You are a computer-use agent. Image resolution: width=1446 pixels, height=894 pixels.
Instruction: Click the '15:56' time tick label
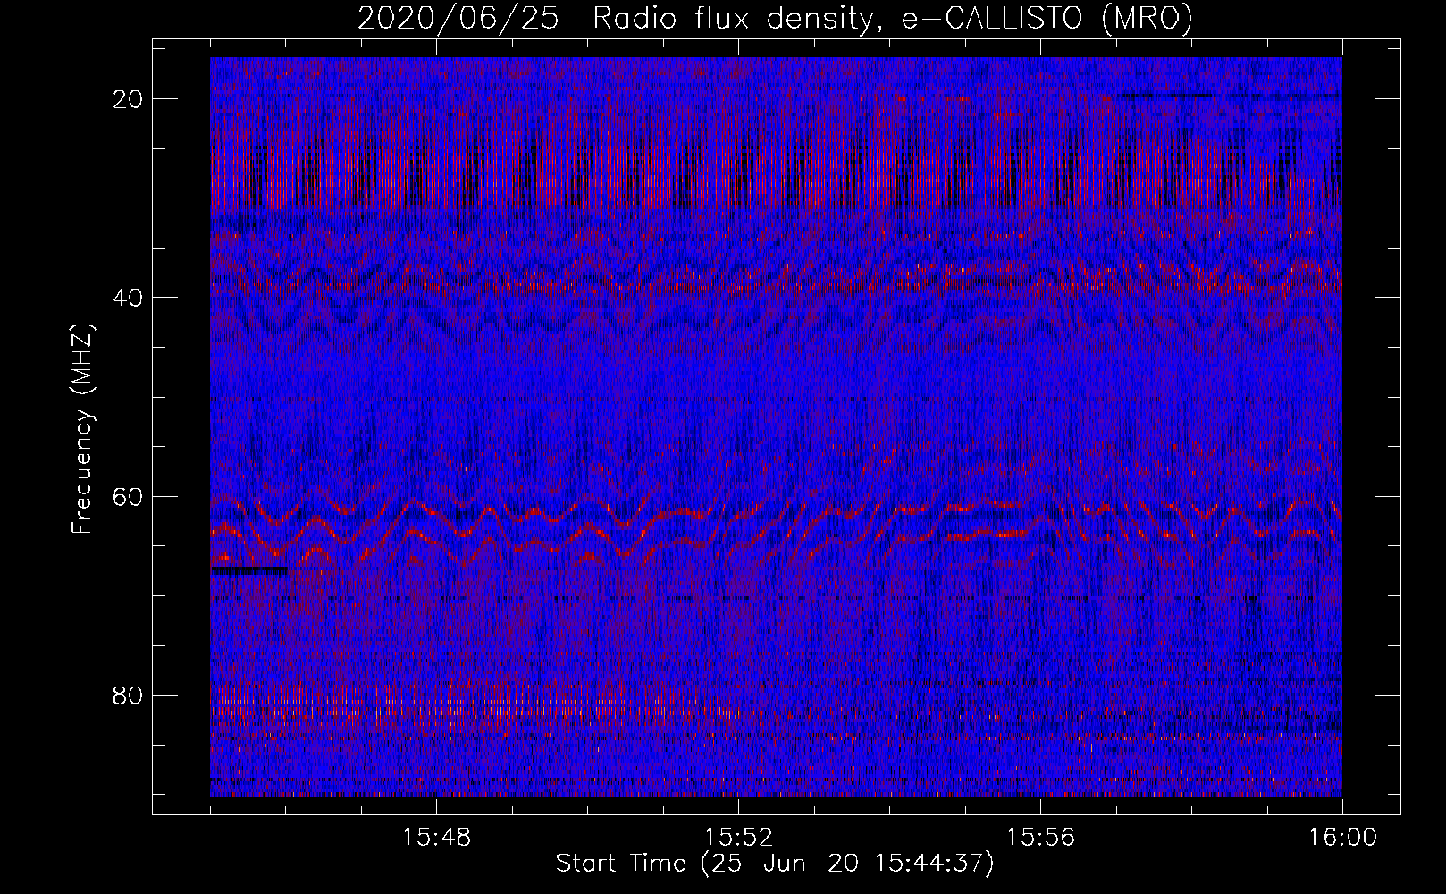tap(1040, 838)
